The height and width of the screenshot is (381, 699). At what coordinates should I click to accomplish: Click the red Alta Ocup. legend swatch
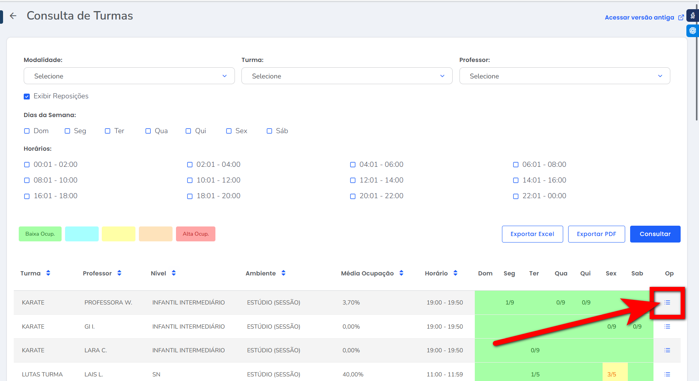pyautogui.click(x=196, y=234)
